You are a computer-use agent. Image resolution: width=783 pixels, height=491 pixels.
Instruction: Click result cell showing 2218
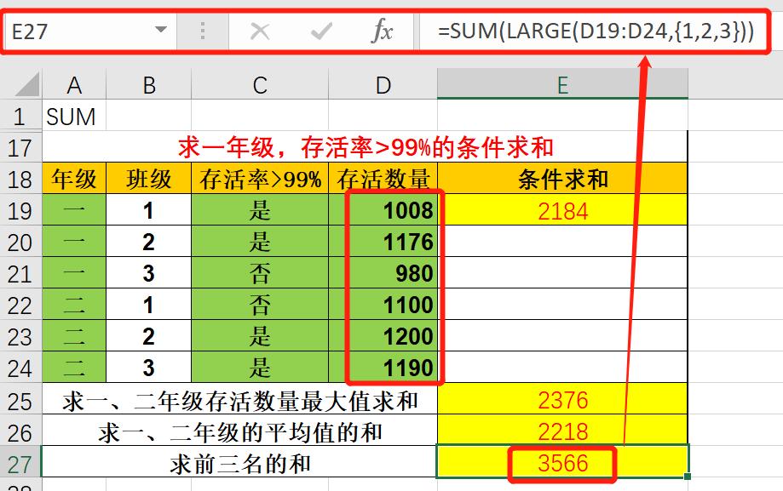pyautogui.click(x=563, y=431)
